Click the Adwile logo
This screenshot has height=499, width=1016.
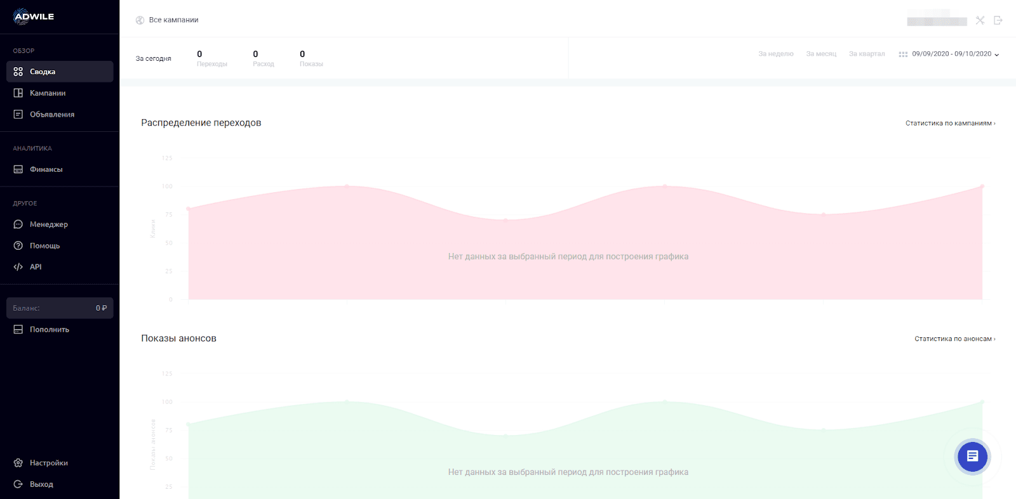coord(34,16)
